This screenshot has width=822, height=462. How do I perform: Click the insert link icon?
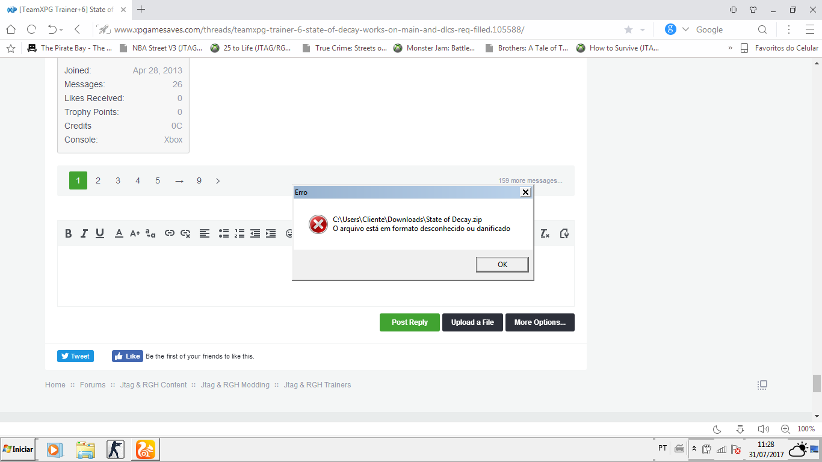tap(170, 233)
